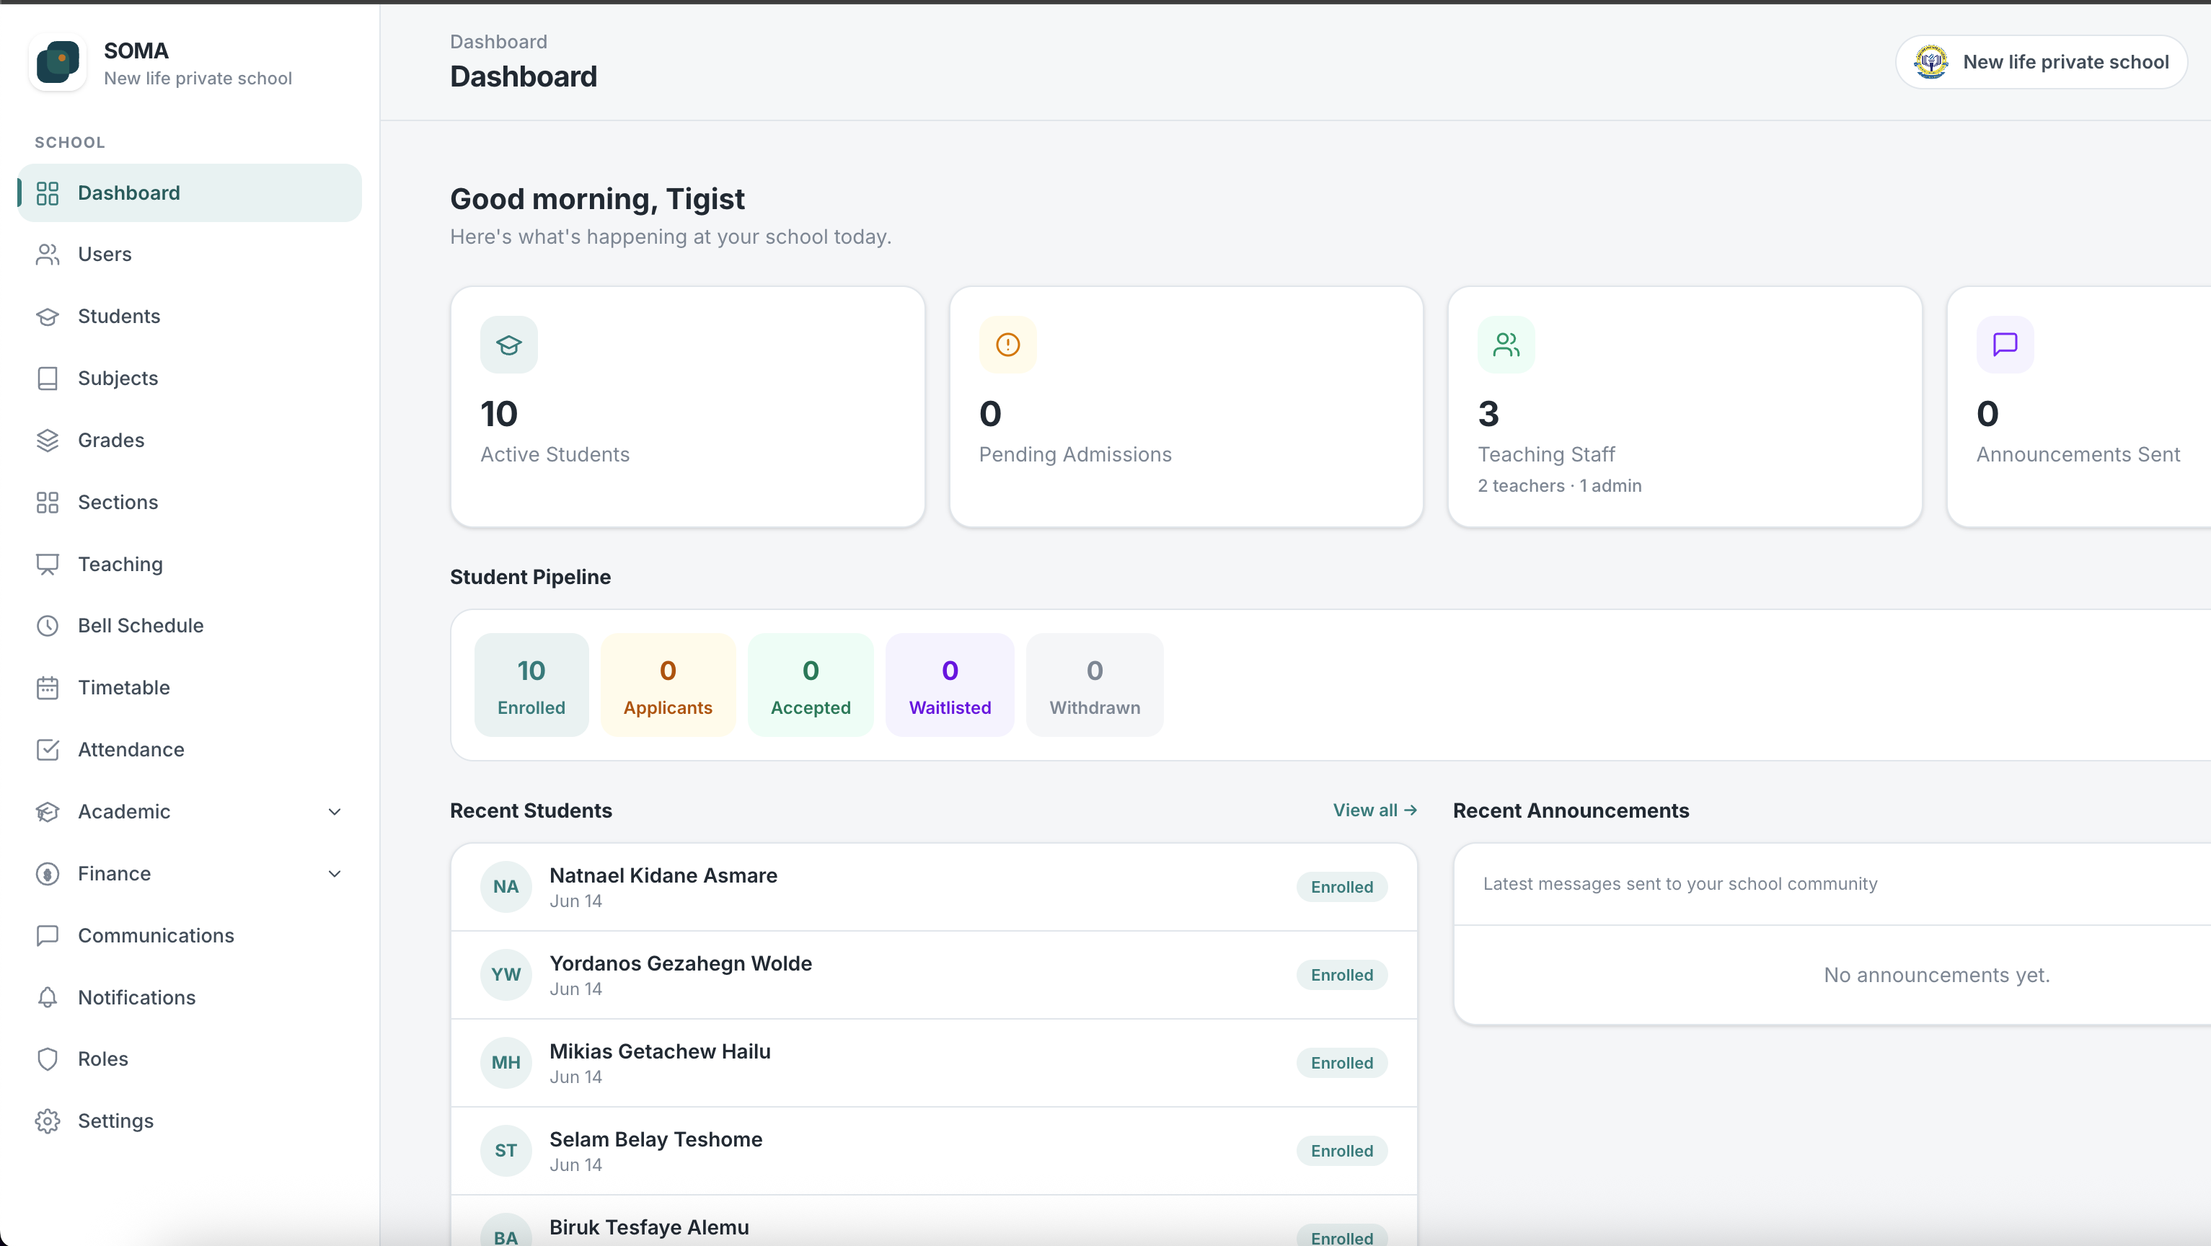
Task: Click the Roles shield icon
Action: click(x=47, y=1059)
